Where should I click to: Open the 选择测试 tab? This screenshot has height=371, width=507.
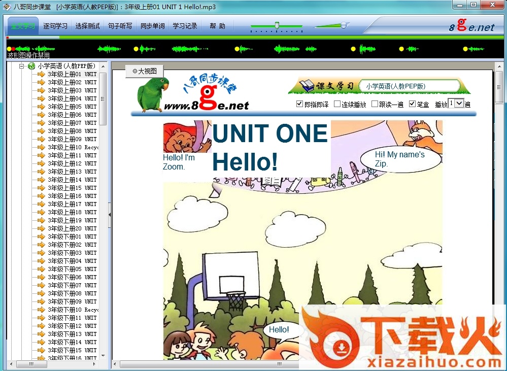[87, 26]
